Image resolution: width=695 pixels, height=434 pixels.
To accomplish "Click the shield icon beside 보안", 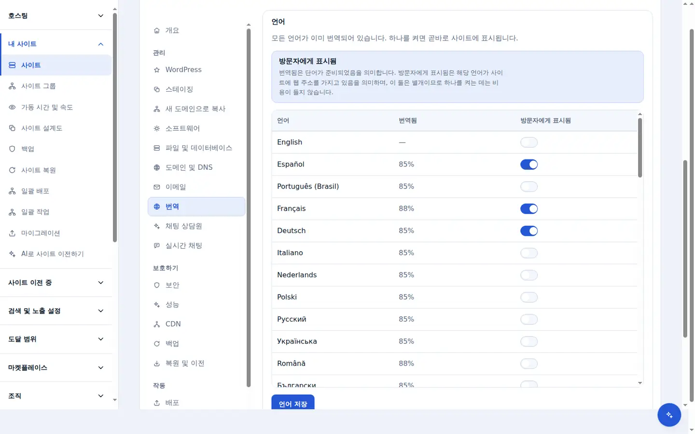I will 157,285.
